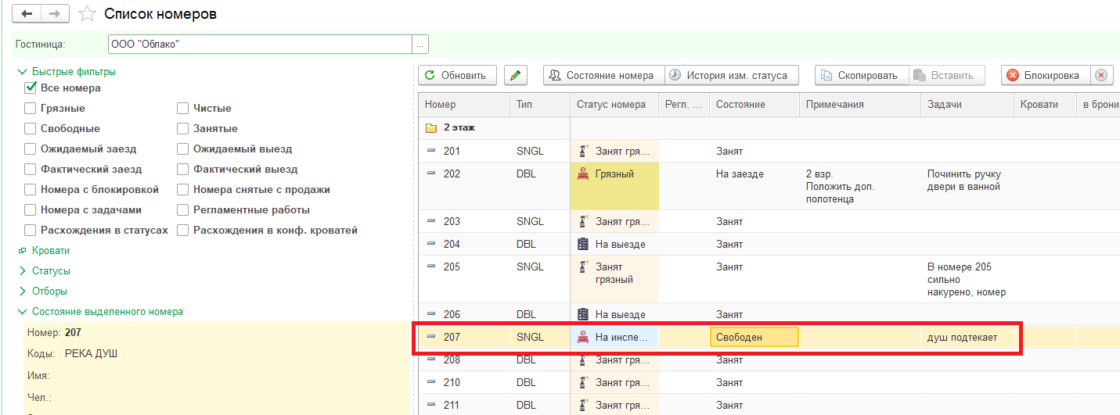Expand the Статусы section

click(x=22, y=271)
